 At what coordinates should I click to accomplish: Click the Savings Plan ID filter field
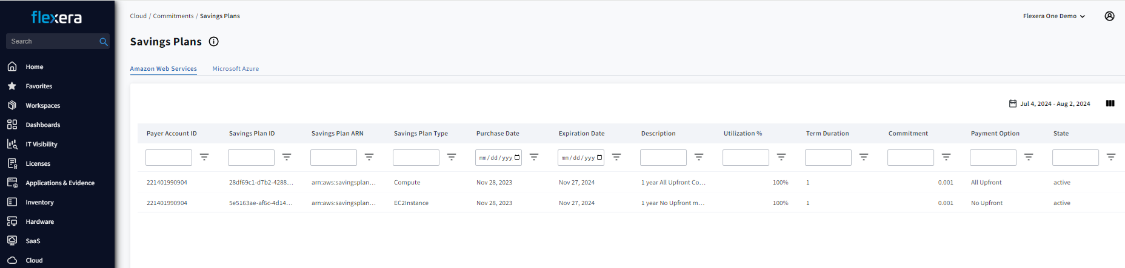click(x=251, y=158)
